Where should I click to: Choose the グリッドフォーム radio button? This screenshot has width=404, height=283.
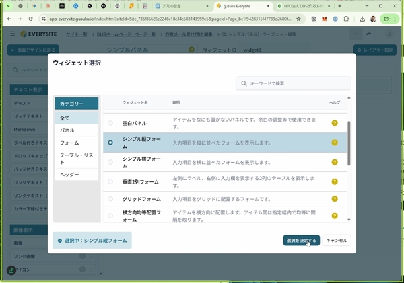tap(110, 200)
